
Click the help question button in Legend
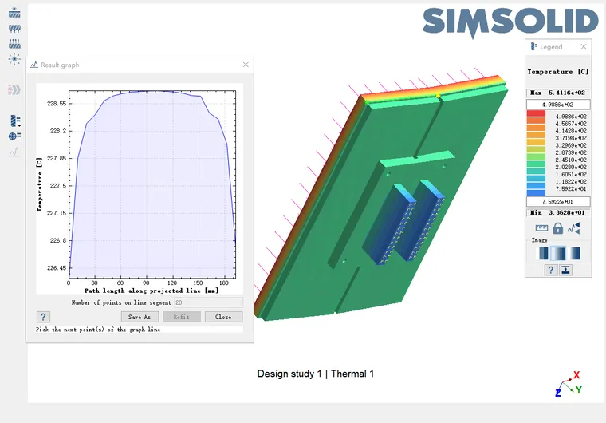point(550,271)
